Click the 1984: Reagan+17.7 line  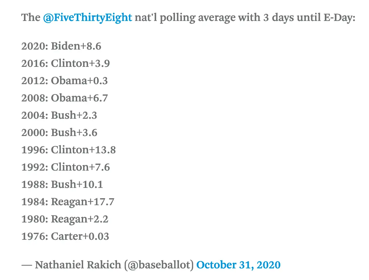click(x=68, y=202)
